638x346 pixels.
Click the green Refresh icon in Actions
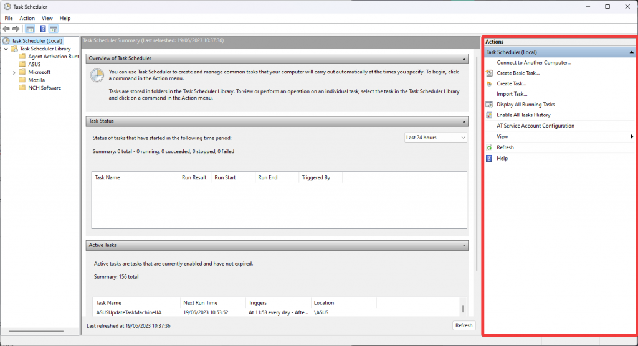(x=490, y=147)
